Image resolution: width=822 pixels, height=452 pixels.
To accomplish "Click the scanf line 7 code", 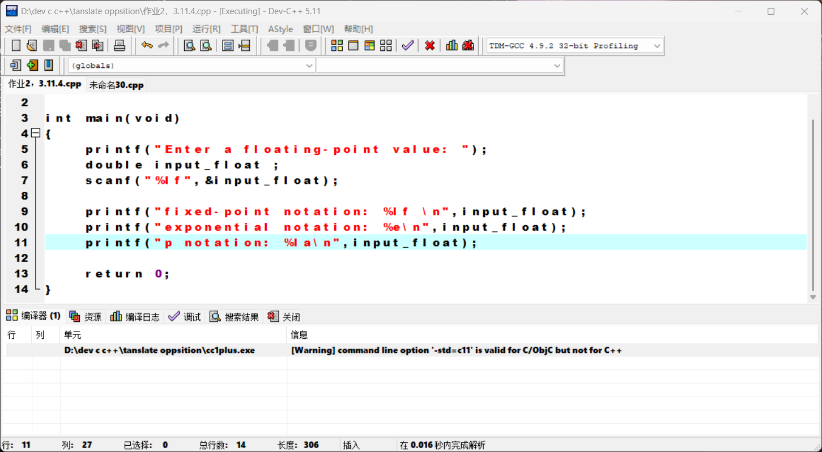I will 212,180.
